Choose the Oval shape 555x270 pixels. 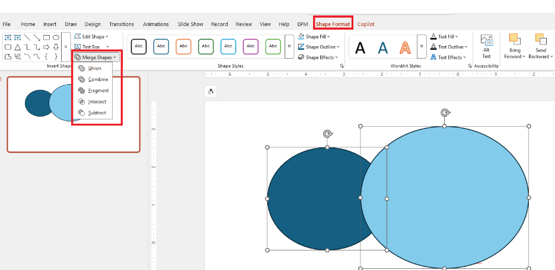pyautogui.click(x=56, y=37)
